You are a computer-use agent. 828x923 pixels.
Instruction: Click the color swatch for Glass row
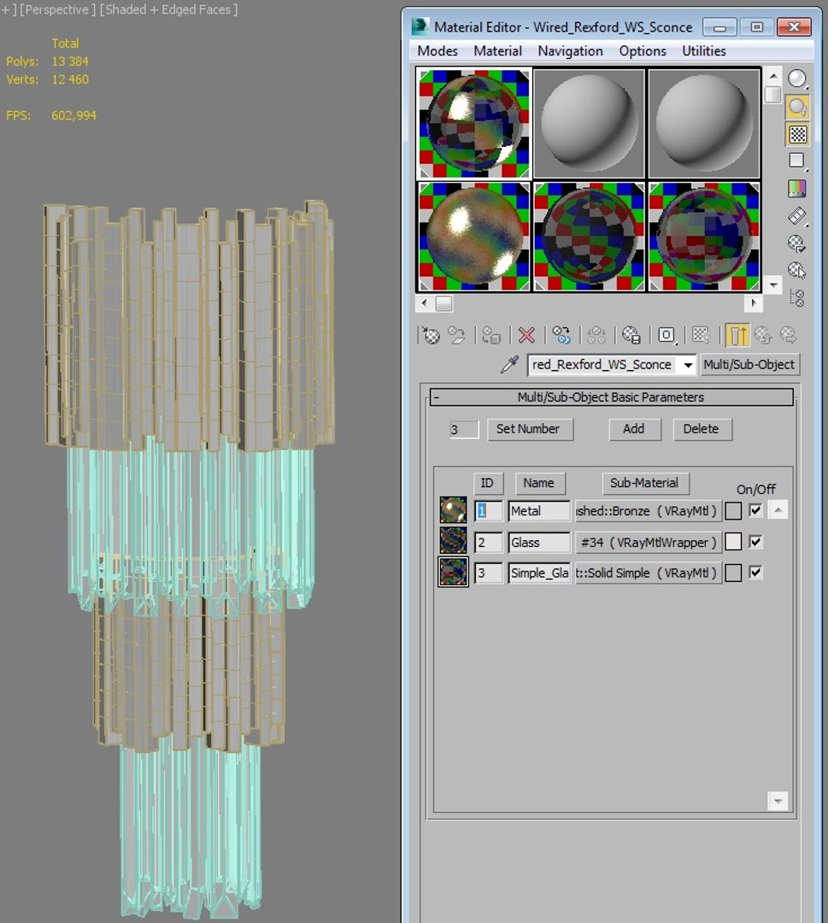click(733, 542)
